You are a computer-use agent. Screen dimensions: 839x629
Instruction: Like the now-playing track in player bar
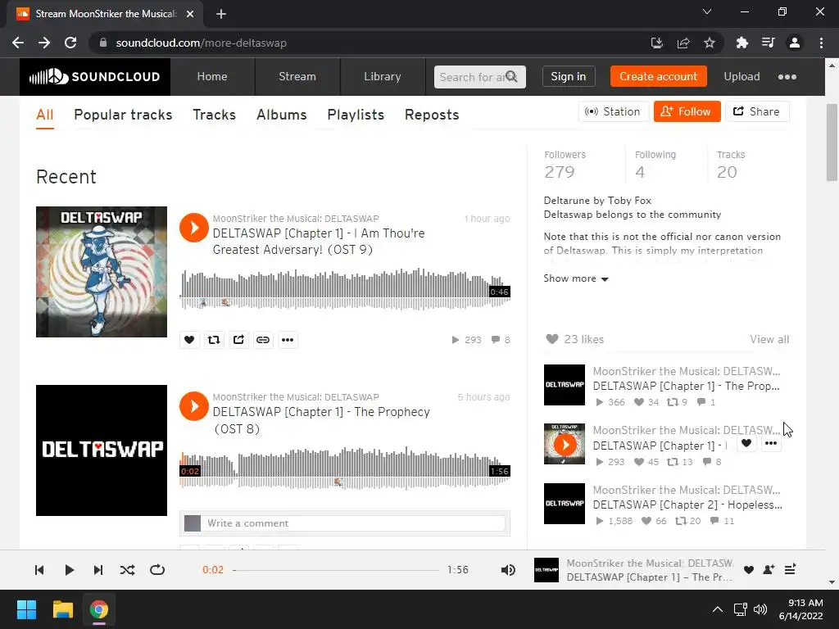coord(749,570)
